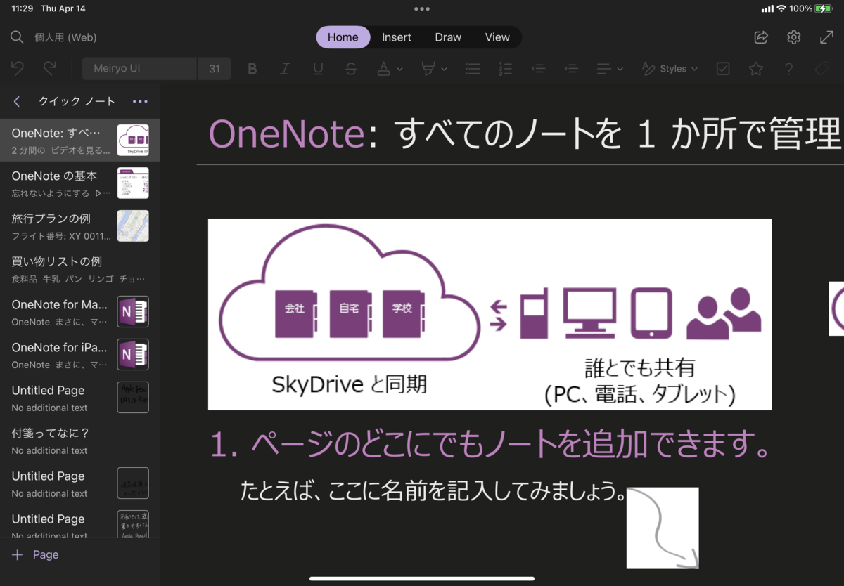Screen dimensions: 844x586
Task: Select the font size 31 field
Action: pyautogui.click(x=215, y=69)
